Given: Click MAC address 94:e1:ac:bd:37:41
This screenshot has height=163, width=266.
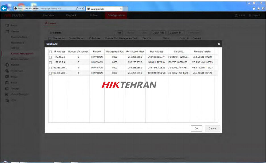Looking at the screenshot, I should coord(156,57).
